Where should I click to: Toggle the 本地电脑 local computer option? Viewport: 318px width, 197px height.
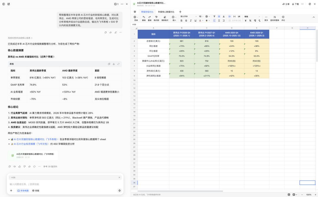coord(23,191)
